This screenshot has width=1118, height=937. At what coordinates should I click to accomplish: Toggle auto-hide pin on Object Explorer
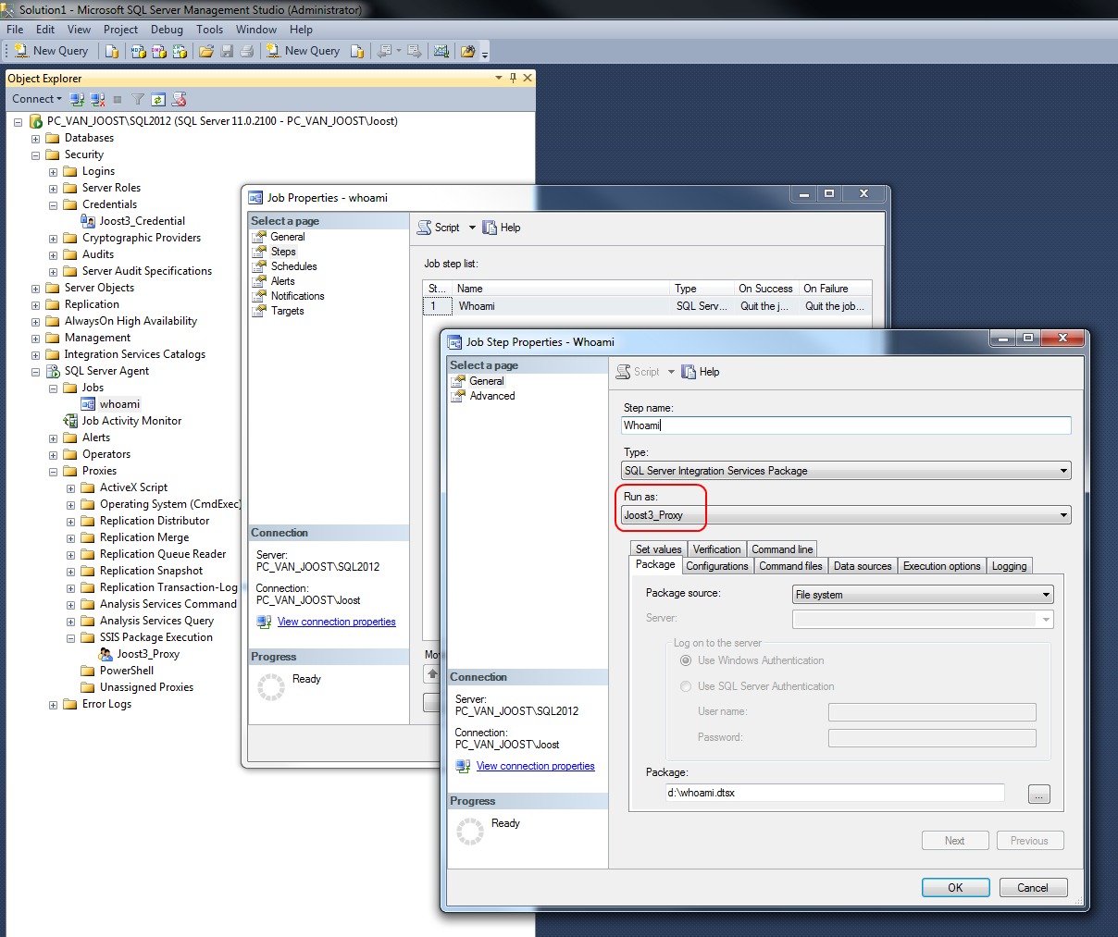(x=514, y=78)
